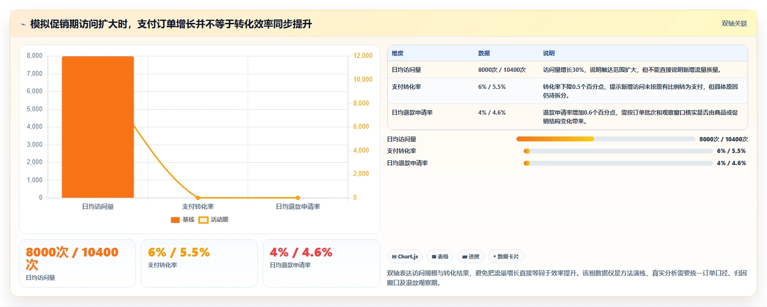
Task: Select the 进度 chip
Action: point(471,256)
